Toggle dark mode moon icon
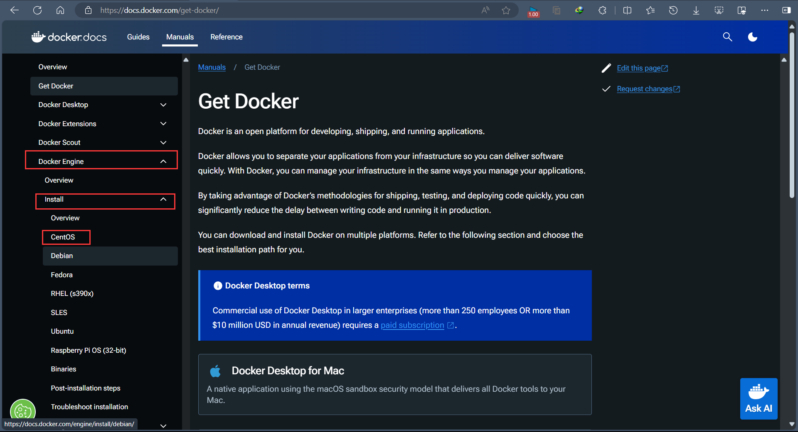 pos(753,37)
